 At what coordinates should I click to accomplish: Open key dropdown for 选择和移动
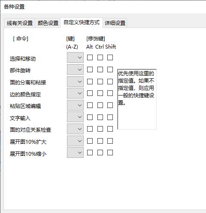(75, 58)
